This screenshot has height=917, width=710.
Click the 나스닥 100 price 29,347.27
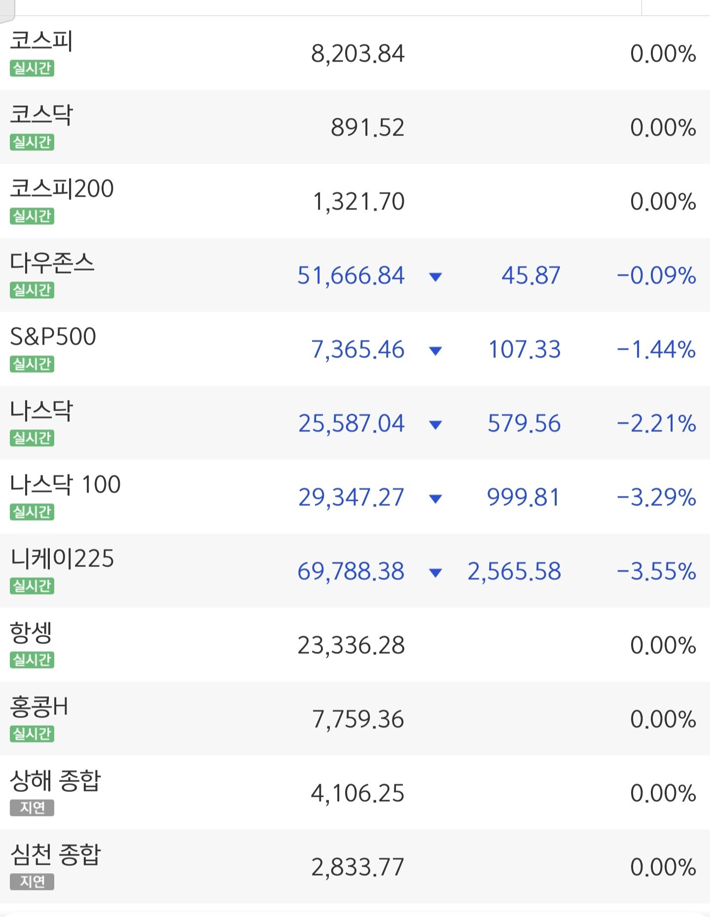(351, 497)
